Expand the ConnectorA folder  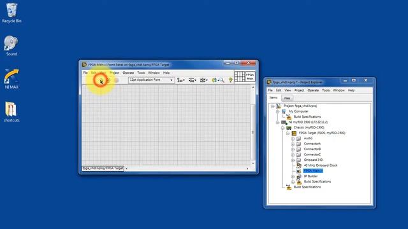tap(293, 144)
